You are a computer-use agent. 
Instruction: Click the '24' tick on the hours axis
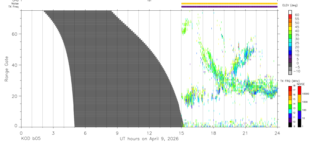pos(277,133)
